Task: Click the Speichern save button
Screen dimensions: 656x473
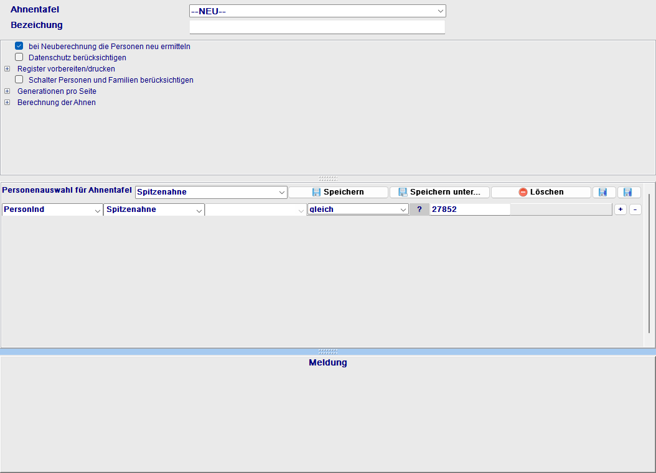Action: [338, 192]
